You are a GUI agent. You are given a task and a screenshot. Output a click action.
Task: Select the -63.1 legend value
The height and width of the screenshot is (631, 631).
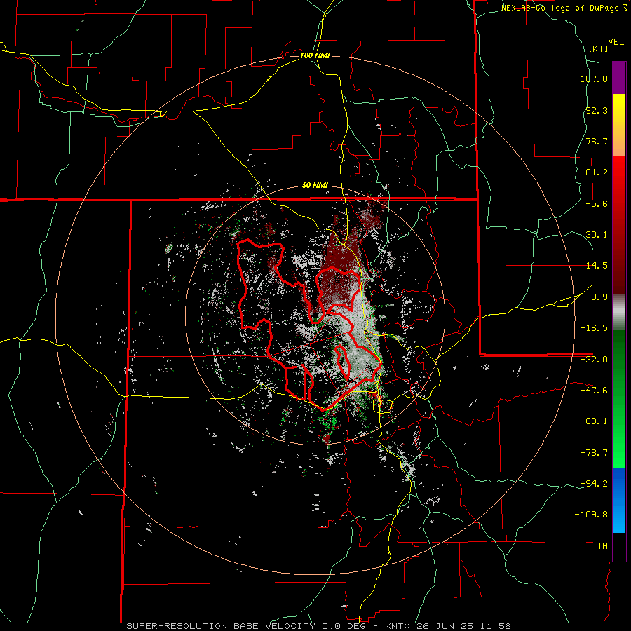click(594, 421)
